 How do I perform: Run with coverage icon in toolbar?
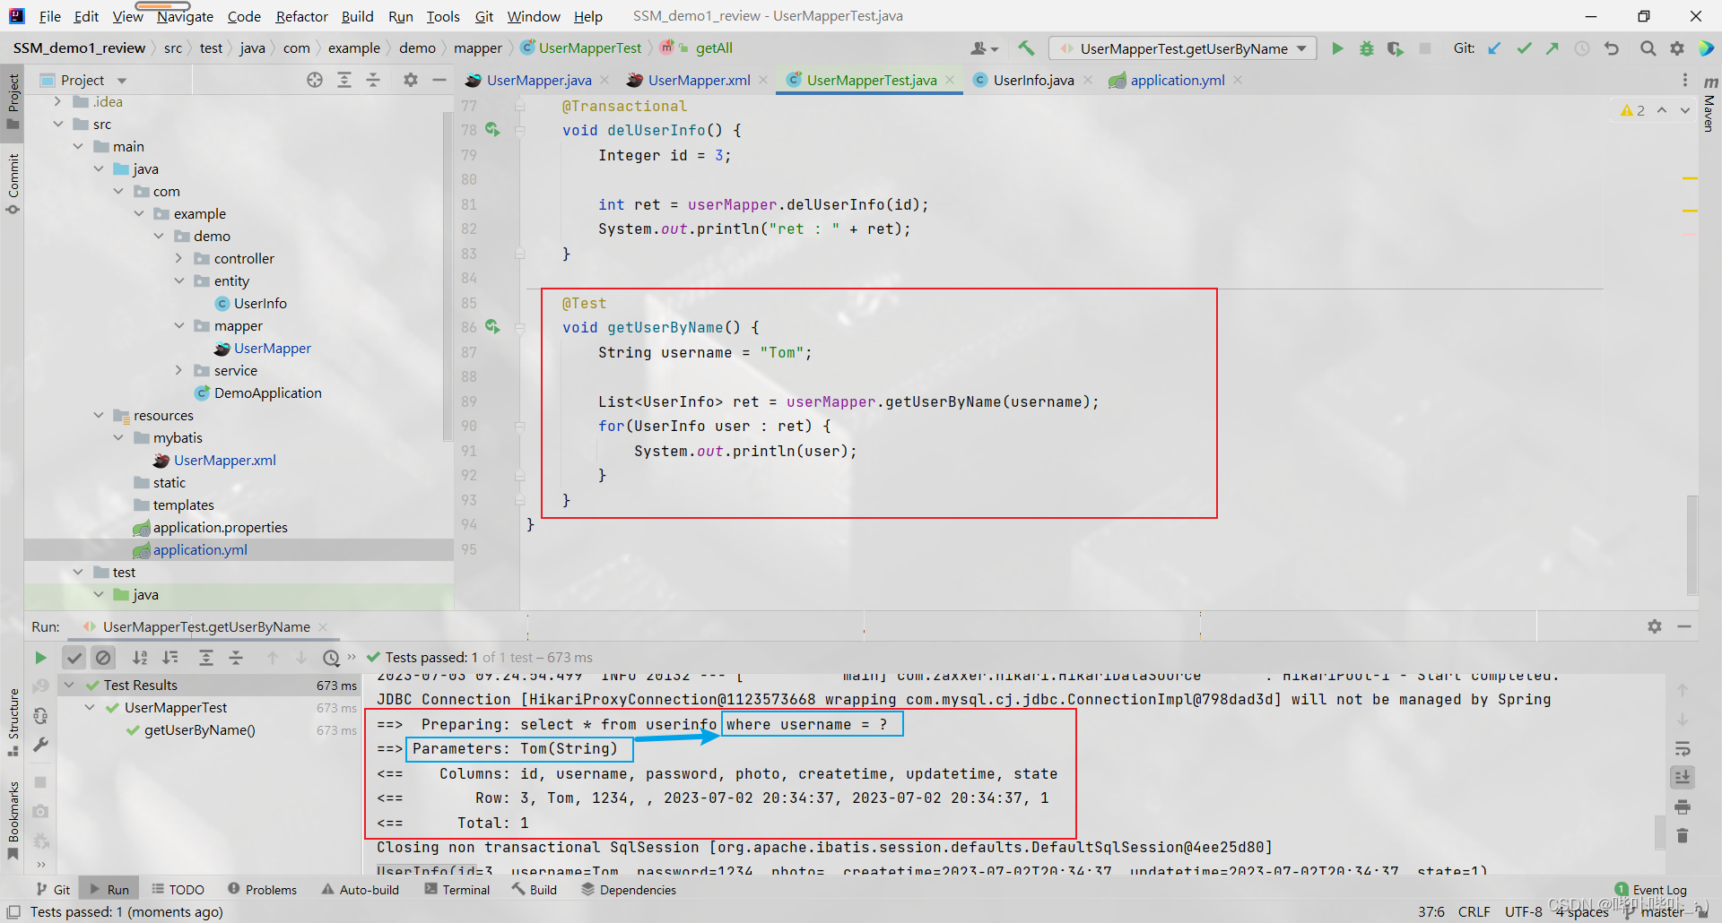point(1396,48)
